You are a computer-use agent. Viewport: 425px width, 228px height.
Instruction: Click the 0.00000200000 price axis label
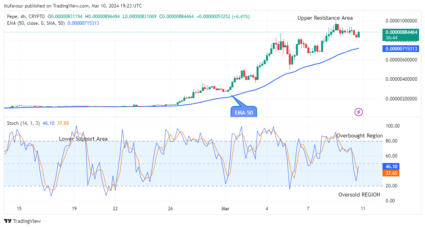click(x=401, y=99)
